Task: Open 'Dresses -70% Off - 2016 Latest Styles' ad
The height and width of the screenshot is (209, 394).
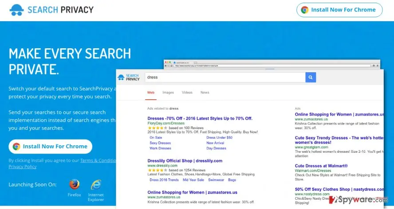Action: tap(200, 118)
